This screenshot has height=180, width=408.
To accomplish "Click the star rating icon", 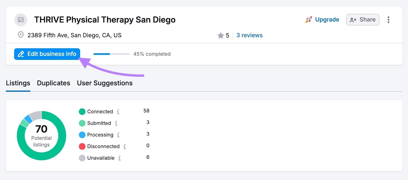I will click(221, 35).
